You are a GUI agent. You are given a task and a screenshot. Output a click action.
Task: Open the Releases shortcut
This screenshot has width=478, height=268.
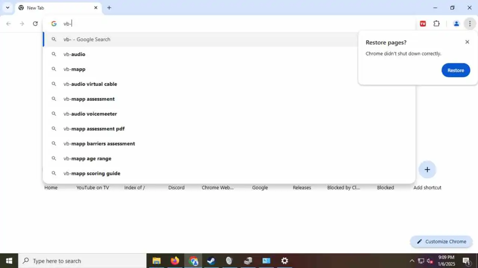coord(302,188)
